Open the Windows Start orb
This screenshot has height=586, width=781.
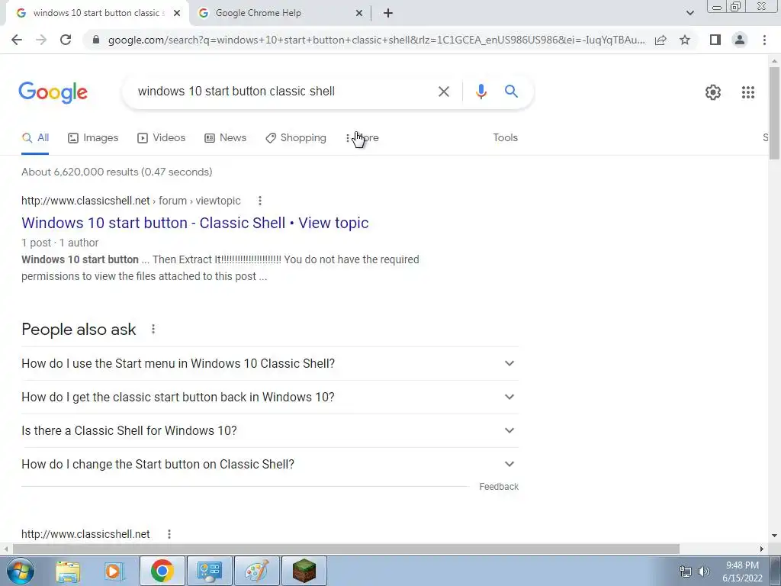tap(21, 571)
